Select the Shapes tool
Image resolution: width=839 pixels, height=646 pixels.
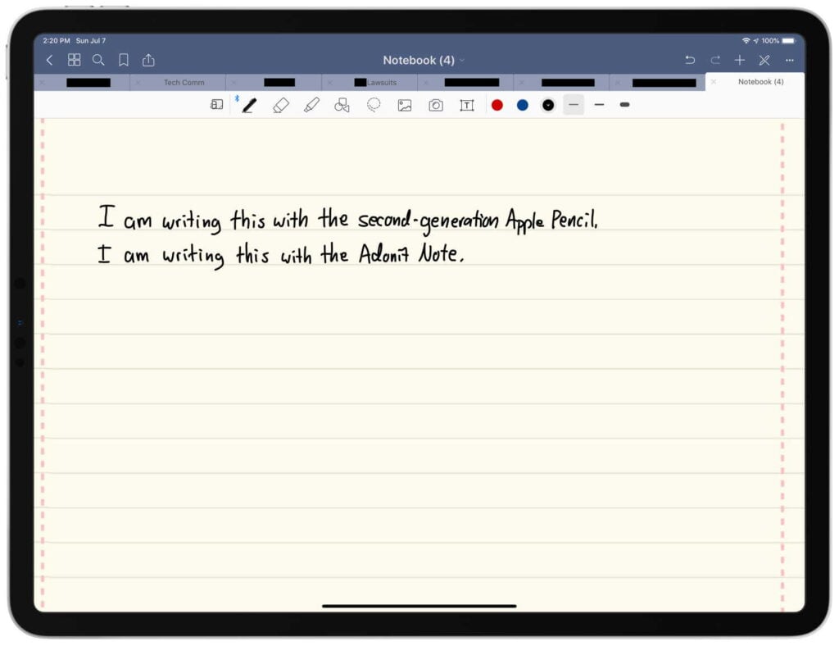(x=342, y=105)
